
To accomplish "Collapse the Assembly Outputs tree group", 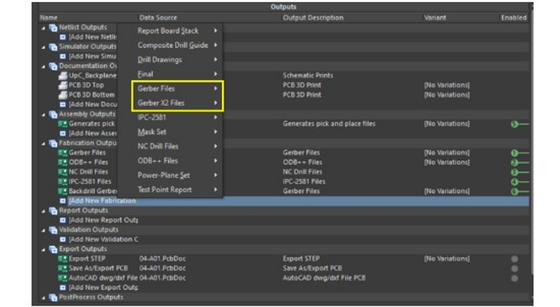I will pos(44,114).
